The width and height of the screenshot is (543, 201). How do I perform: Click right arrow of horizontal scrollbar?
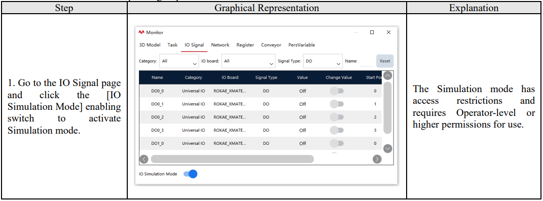tap(377, 159)
